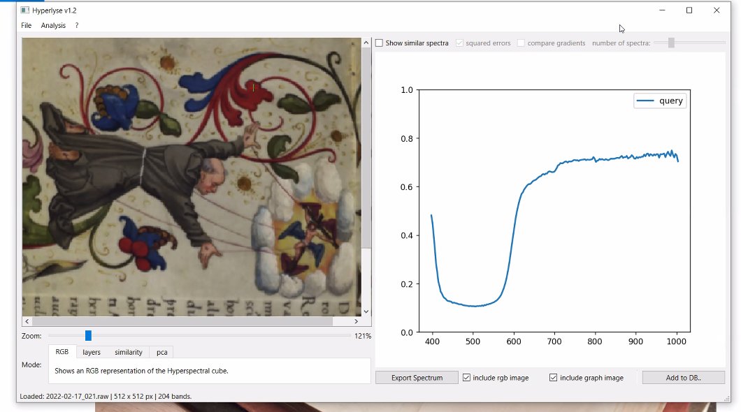The image size is (741, 412).
Task: Switch to the layers mode tab
Action: (91, 352)
